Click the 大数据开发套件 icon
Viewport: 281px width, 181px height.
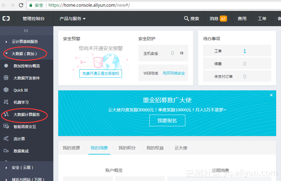(x=6, y=78)
